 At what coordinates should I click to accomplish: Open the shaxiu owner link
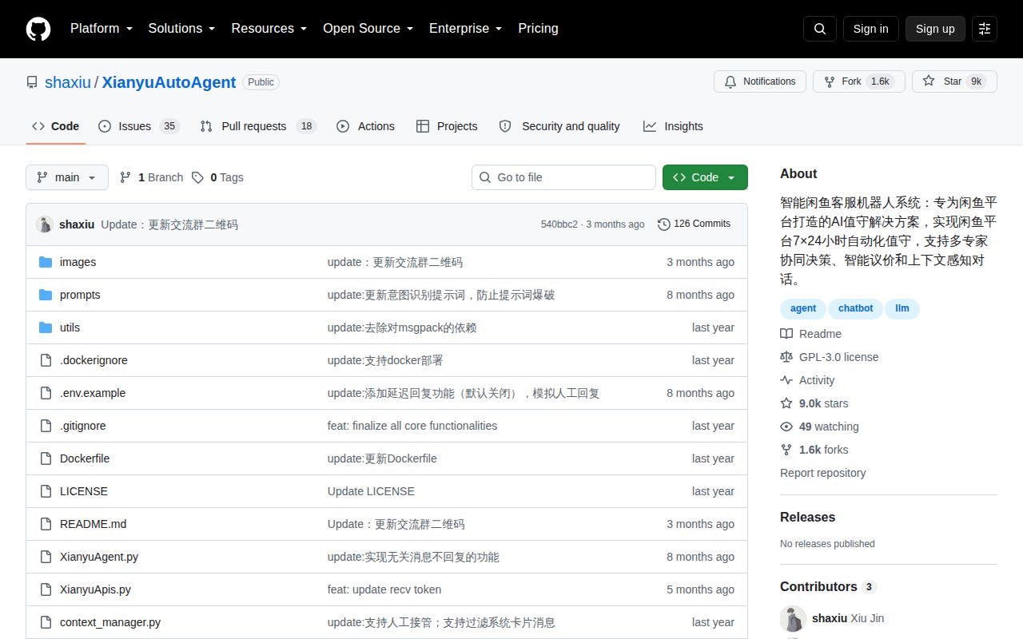pyautogui.click(x=68, y=82)
